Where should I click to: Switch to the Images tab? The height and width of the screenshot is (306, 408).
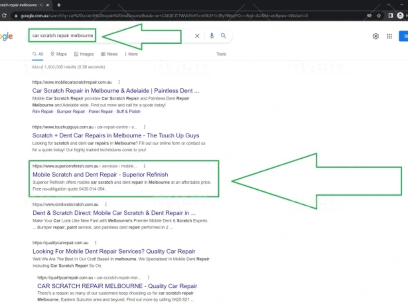click(x=84, y=54)
